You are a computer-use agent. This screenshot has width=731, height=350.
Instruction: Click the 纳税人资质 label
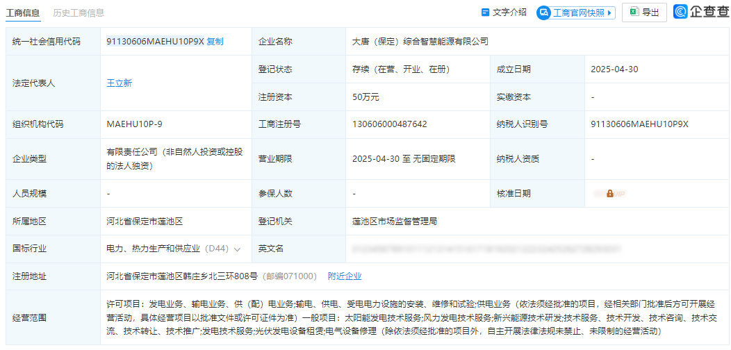point(518,159)
